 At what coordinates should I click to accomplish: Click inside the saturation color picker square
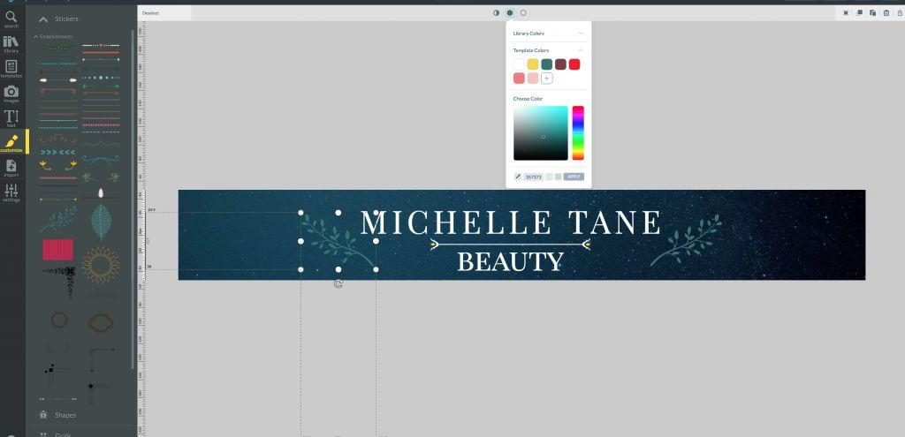pyautogui.click(x=541, y=133)
